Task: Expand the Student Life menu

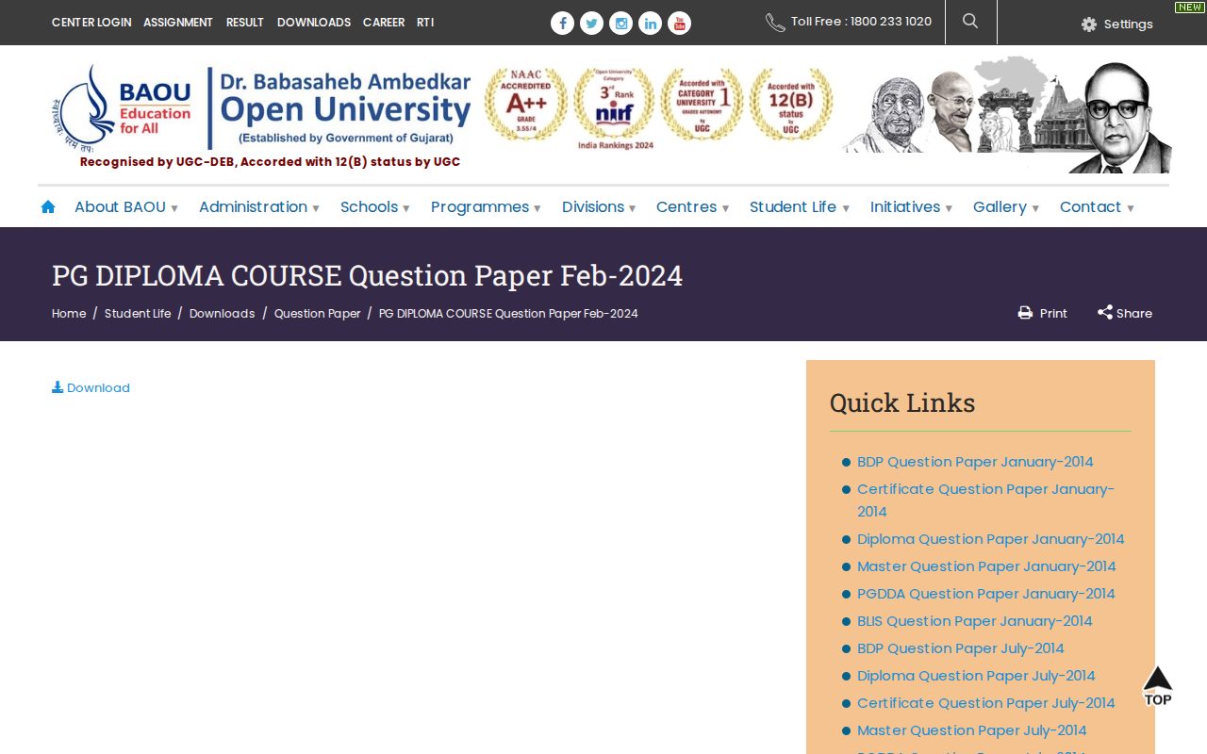Action: (800, 207)
